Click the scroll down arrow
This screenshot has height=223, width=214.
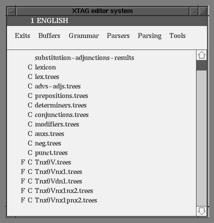point(201,211)
